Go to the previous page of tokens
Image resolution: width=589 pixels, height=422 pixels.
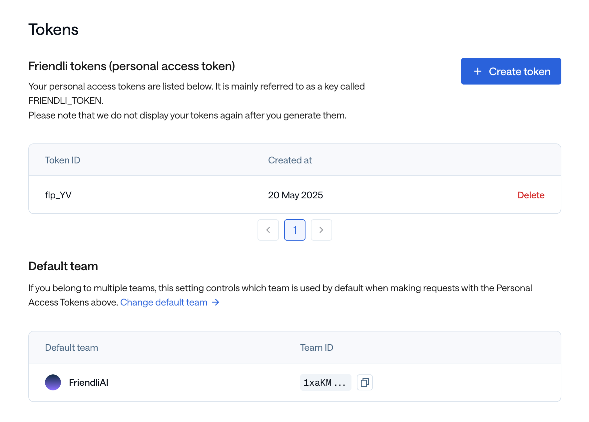(268, 230)
